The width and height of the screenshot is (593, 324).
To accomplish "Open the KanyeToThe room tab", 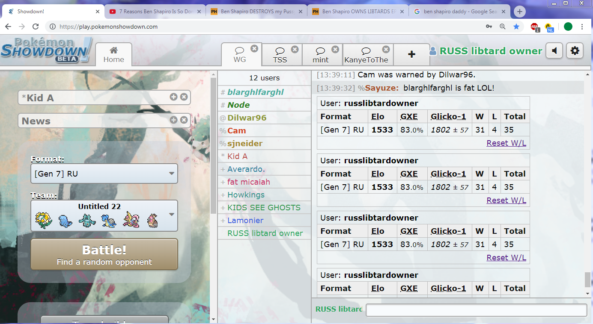I will [366, 55].
